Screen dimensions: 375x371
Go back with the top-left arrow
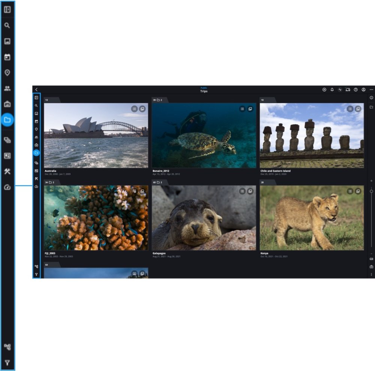[x=36, y=90]
